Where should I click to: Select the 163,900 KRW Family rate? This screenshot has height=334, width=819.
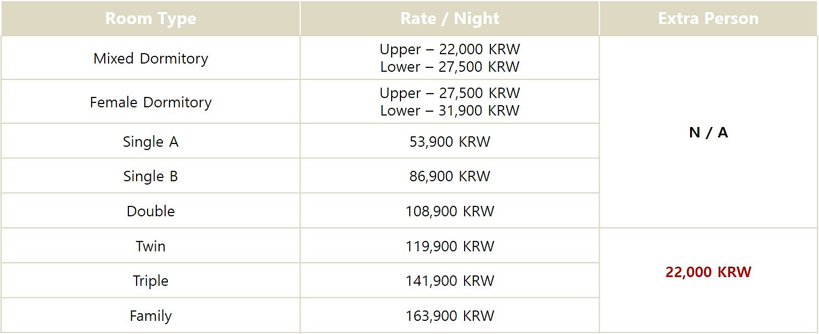[450, 315]
